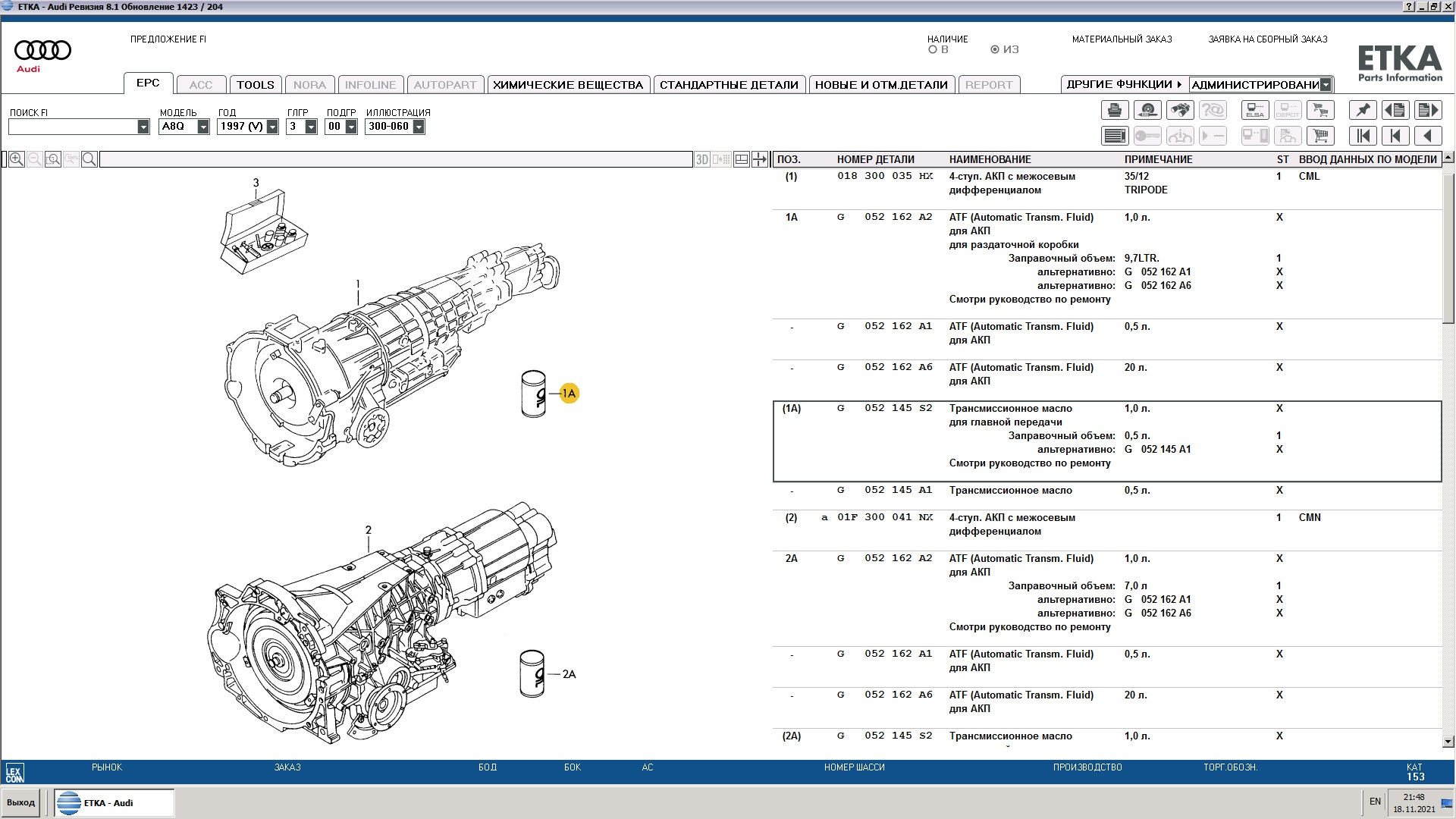Click the print icon button
Screen dimensions: 1456x819
pos(1114,111)
